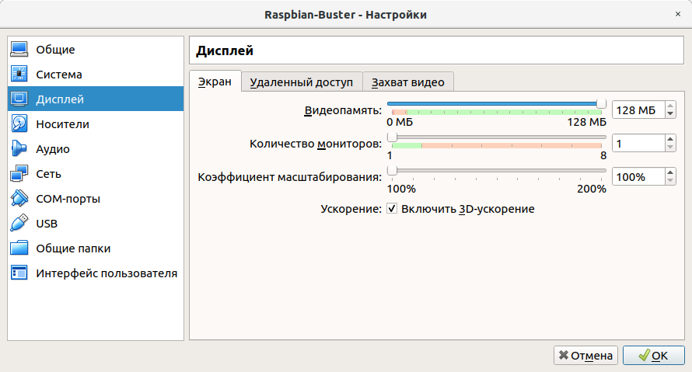Cancel changes with the Отмена button
Viewport: 692px width, 372px height.
pyautogui.click(x=585, y=355)
